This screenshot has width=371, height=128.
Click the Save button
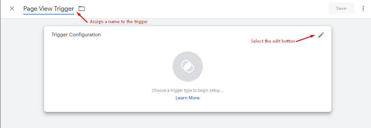[341, 8]
